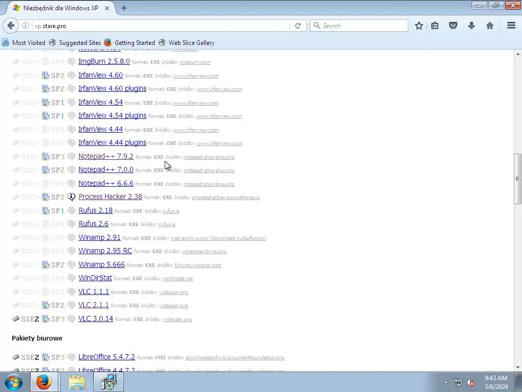Show hidden system tray icons arrow
The height and width of the screenshot is (392, 522).
446,382
